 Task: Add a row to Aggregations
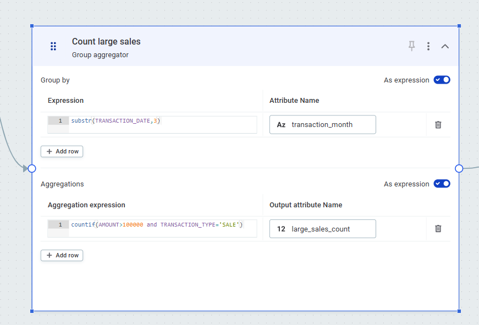click(62, 255)
